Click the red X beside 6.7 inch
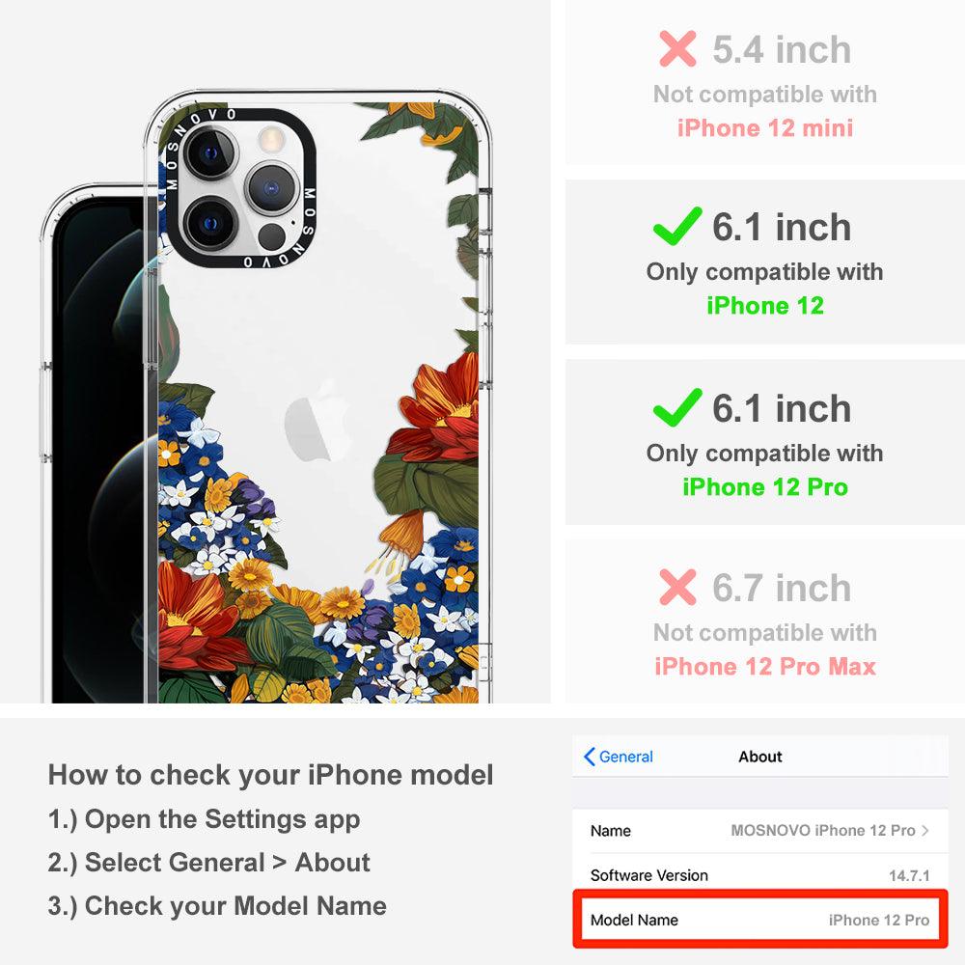 click(x=677, y=587)
